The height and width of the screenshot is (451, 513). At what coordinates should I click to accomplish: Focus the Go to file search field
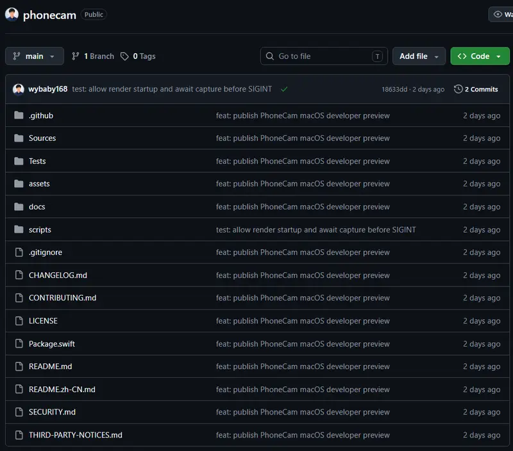coord(324,56)
